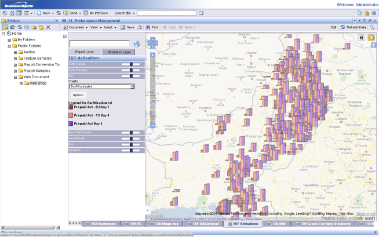Image resolution: width=379 pixels, height=237 pixels.
Task: Toggle the BarChart2layer switch
Action: pyautogui.click(x=131, y=133)
